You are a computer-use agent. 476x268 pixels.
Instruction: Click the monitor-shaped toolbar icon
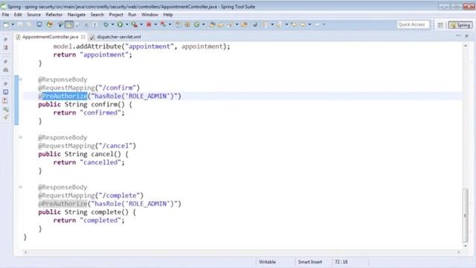(39, 25)
